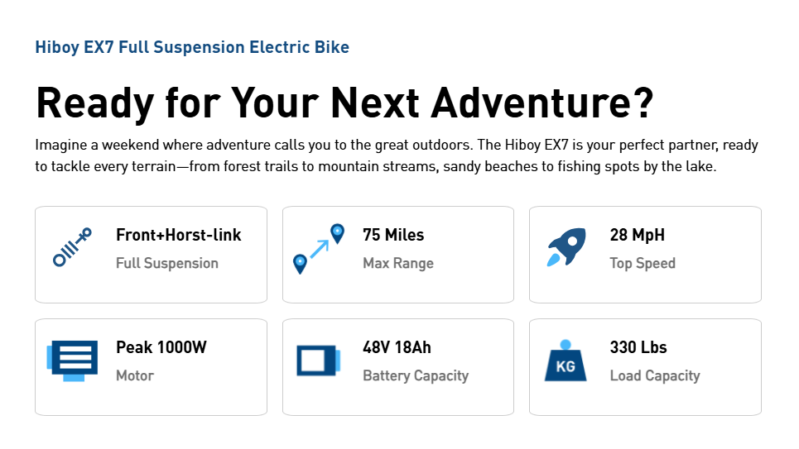
Task: Click the 28 MpH speed value
Action: 637,235
